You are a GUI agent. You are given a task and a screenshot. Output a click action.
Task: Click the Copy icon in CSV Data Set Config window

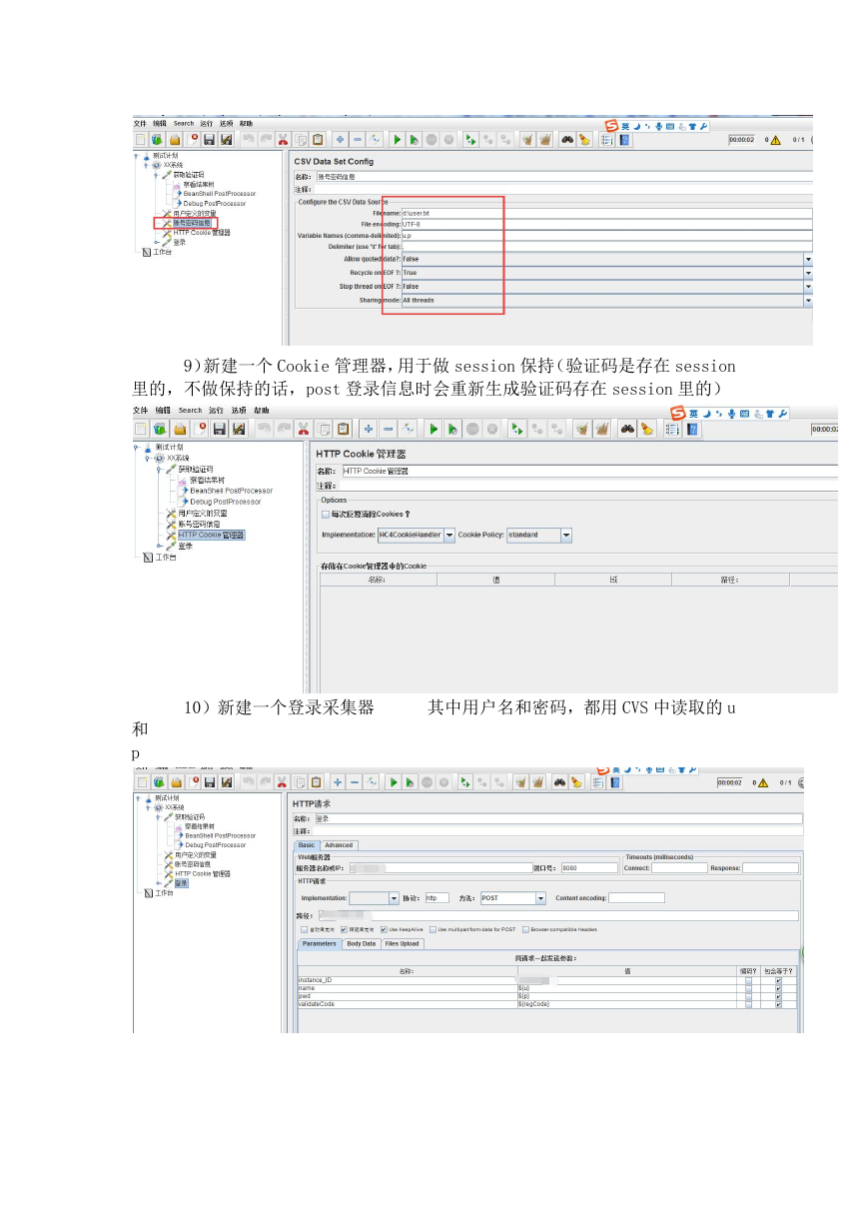[x=301, y=140]
